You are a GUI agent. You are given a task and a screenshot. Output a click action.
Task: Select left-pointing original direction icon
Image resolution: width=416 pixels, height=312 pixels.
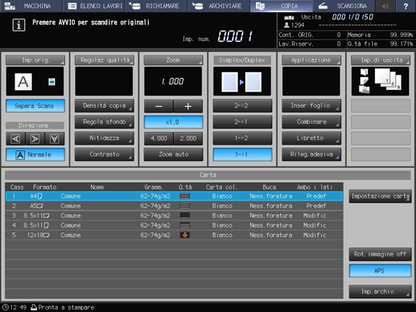pos(16,138)
